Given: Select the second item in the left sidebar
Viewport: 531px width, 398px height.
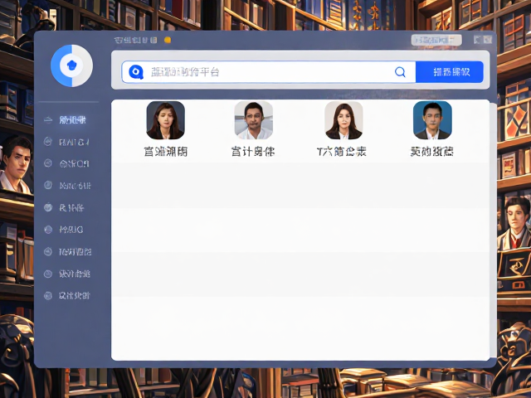Looking at the screenshot, I should (x=68, y=142).
